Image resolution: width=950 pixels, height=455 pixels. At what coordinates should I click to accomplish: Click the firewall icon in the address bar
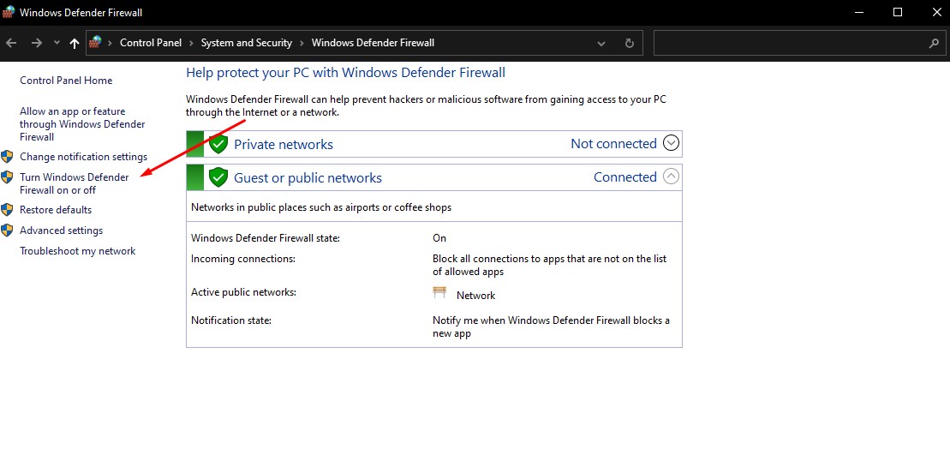click(x=96, y=42)
